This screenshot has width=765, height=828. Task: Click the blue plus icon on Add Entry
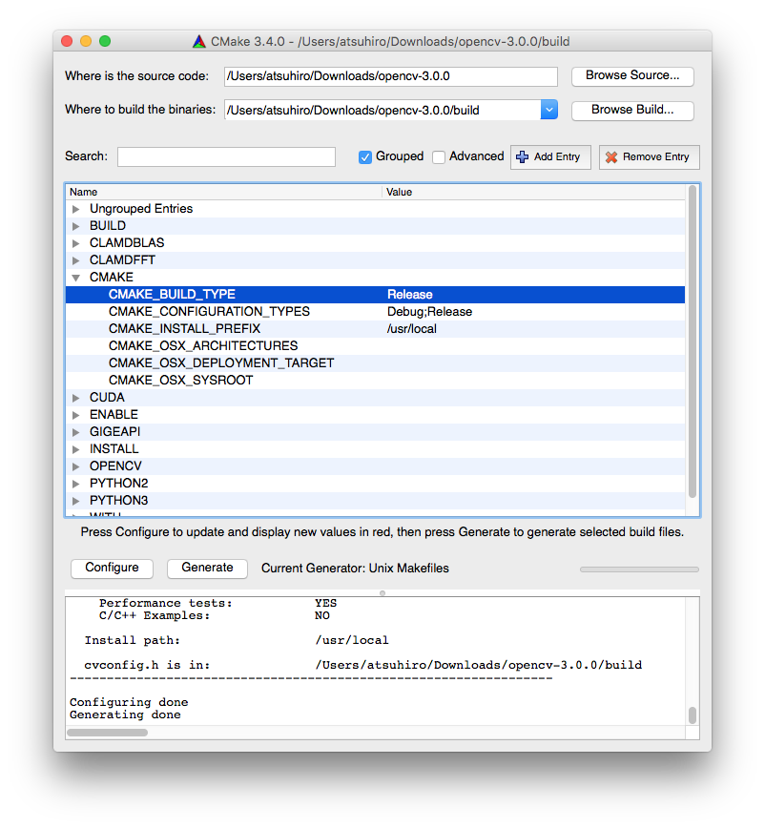point(522,156)
